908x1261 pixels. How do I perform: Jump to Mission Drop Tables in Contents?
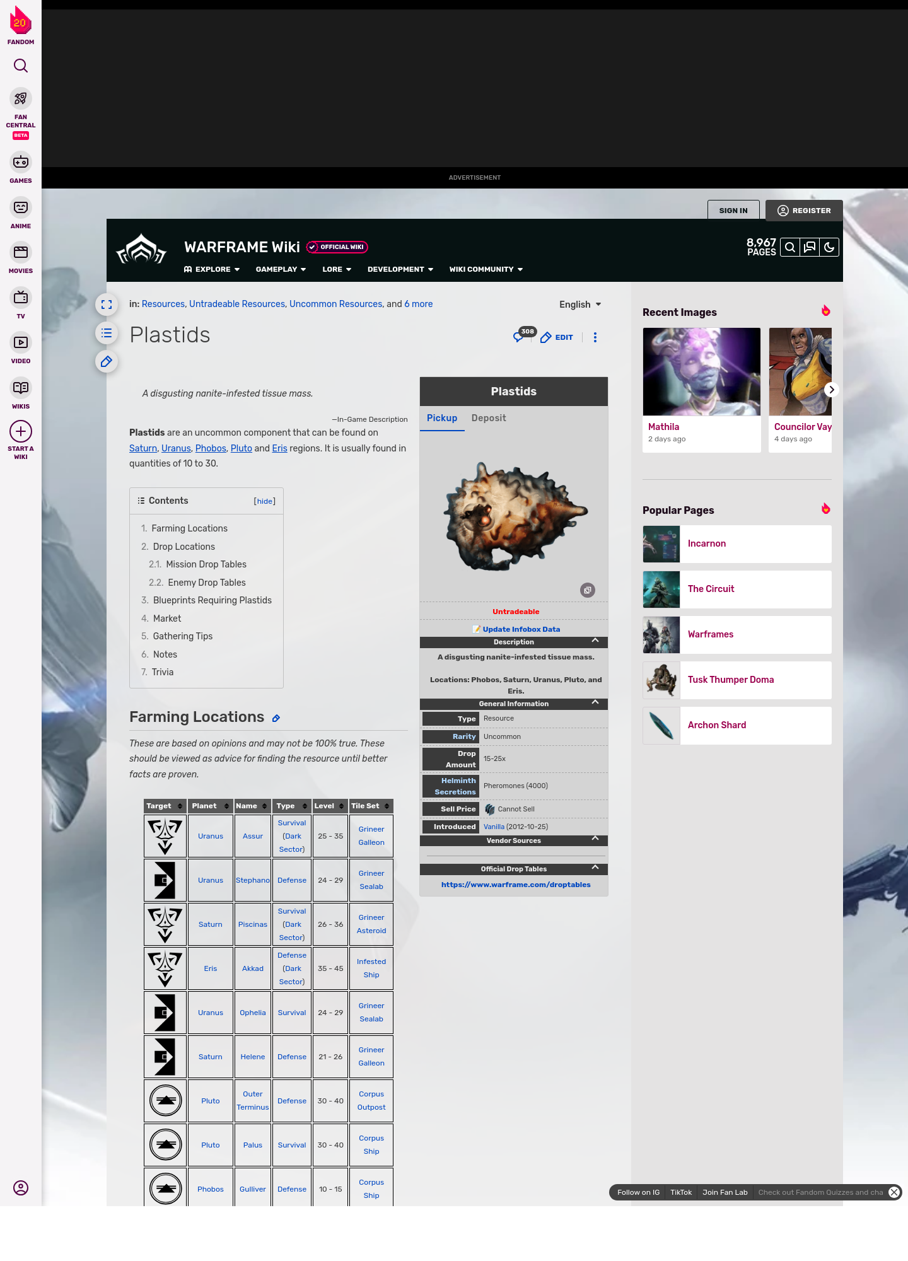pos(206,564)
